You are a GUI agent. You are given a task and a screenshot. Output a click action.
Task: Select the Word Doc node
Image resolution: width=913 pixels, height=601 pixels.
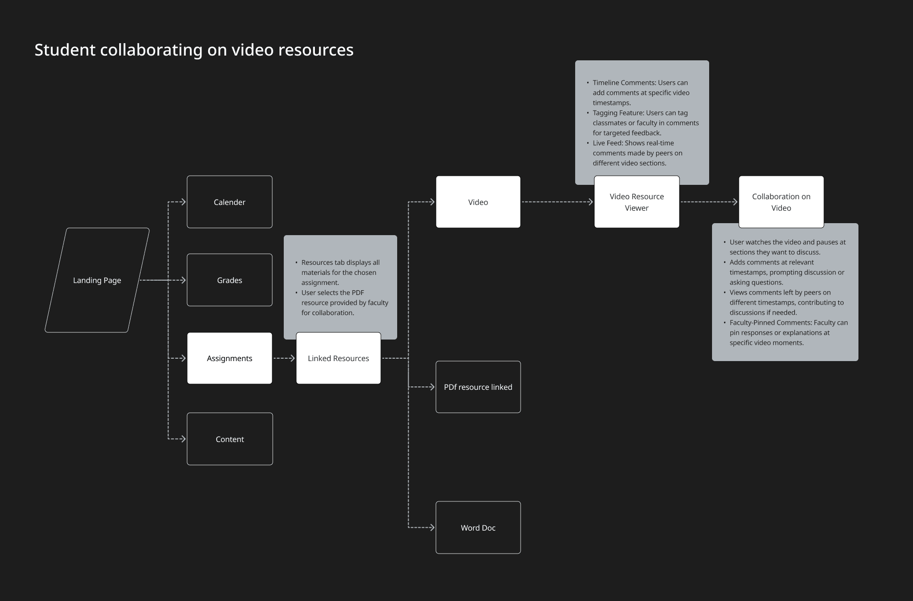tap(478, 528)
